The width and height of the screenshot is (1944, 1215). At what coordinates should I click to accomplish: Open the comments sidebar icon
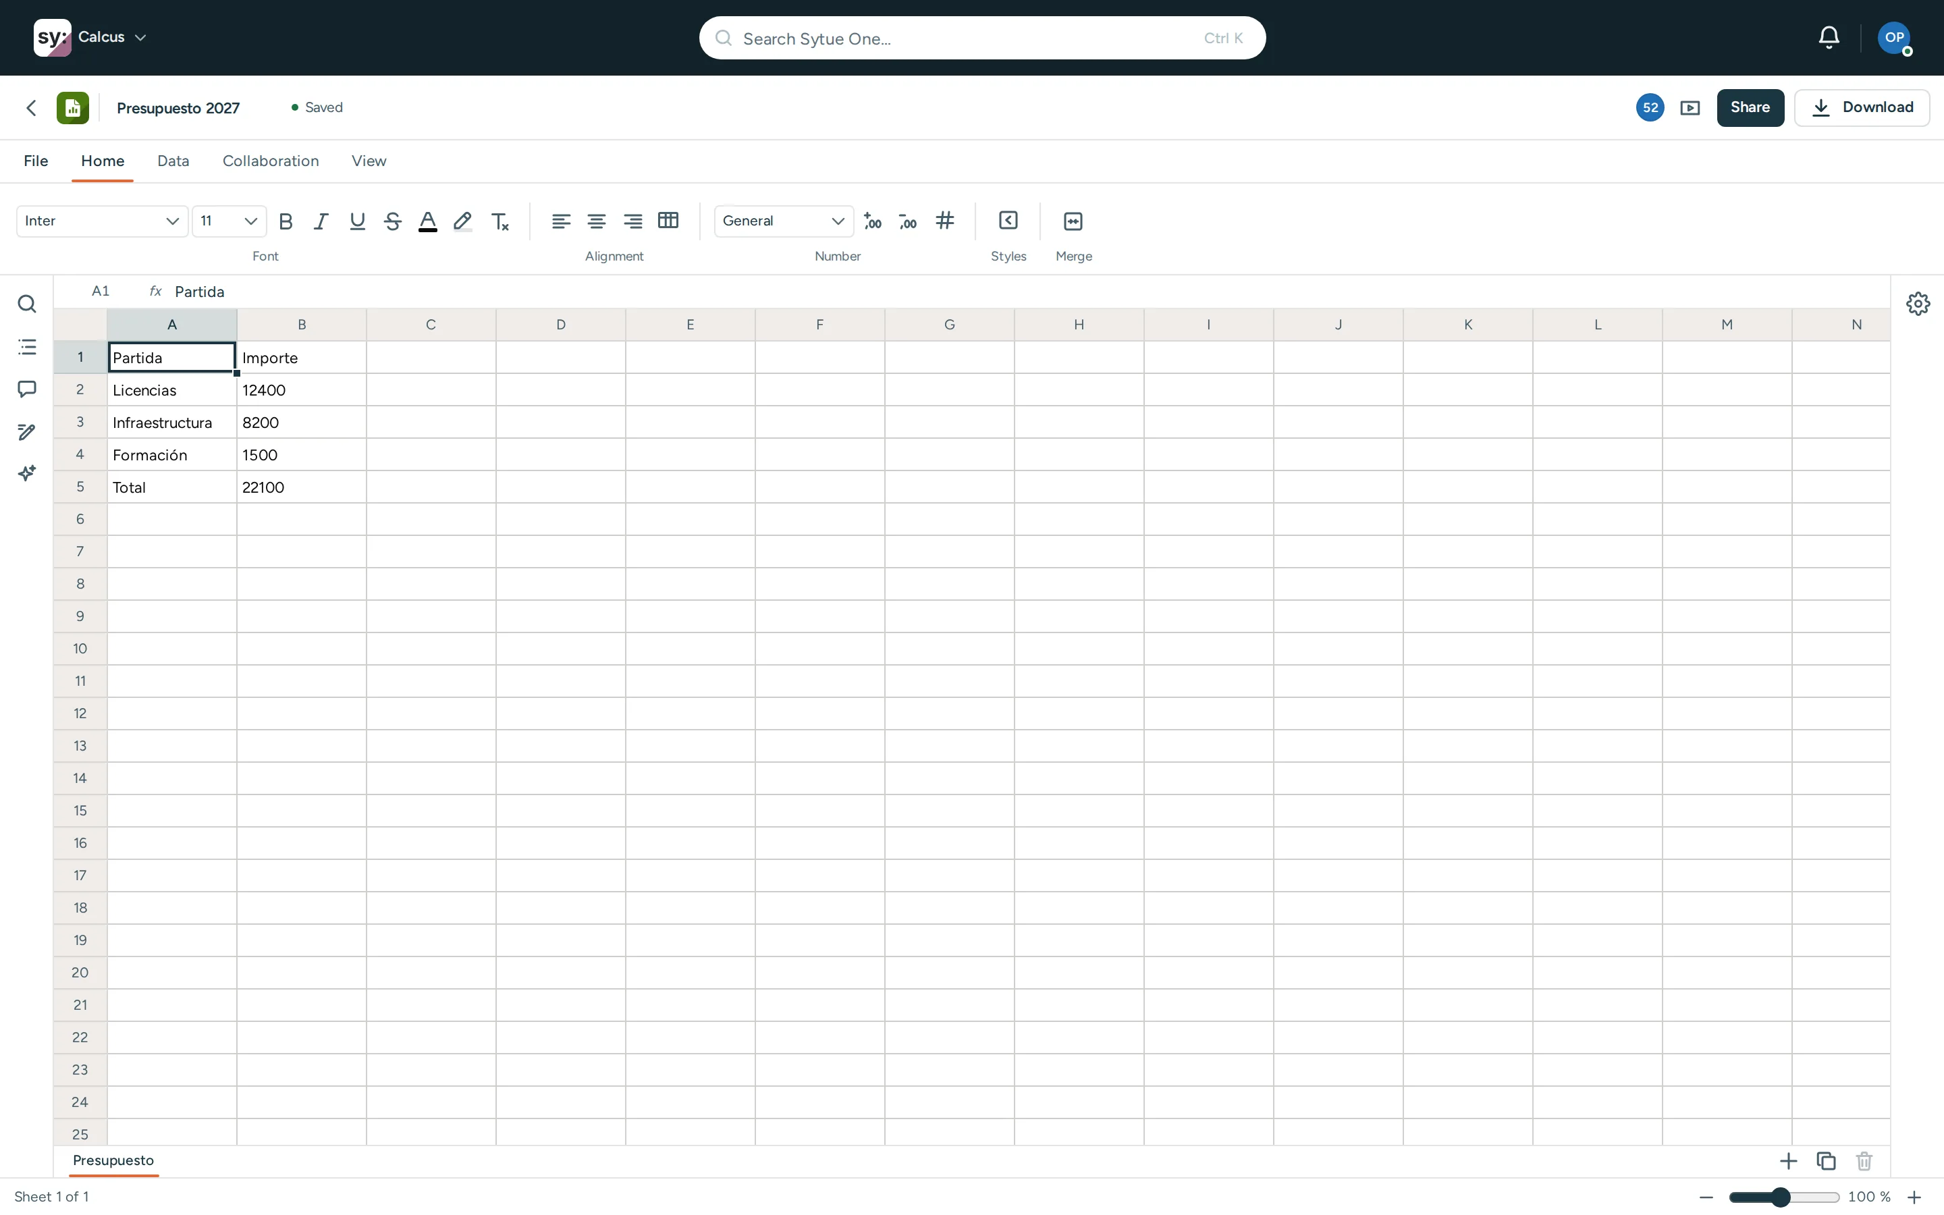point(26,389)
